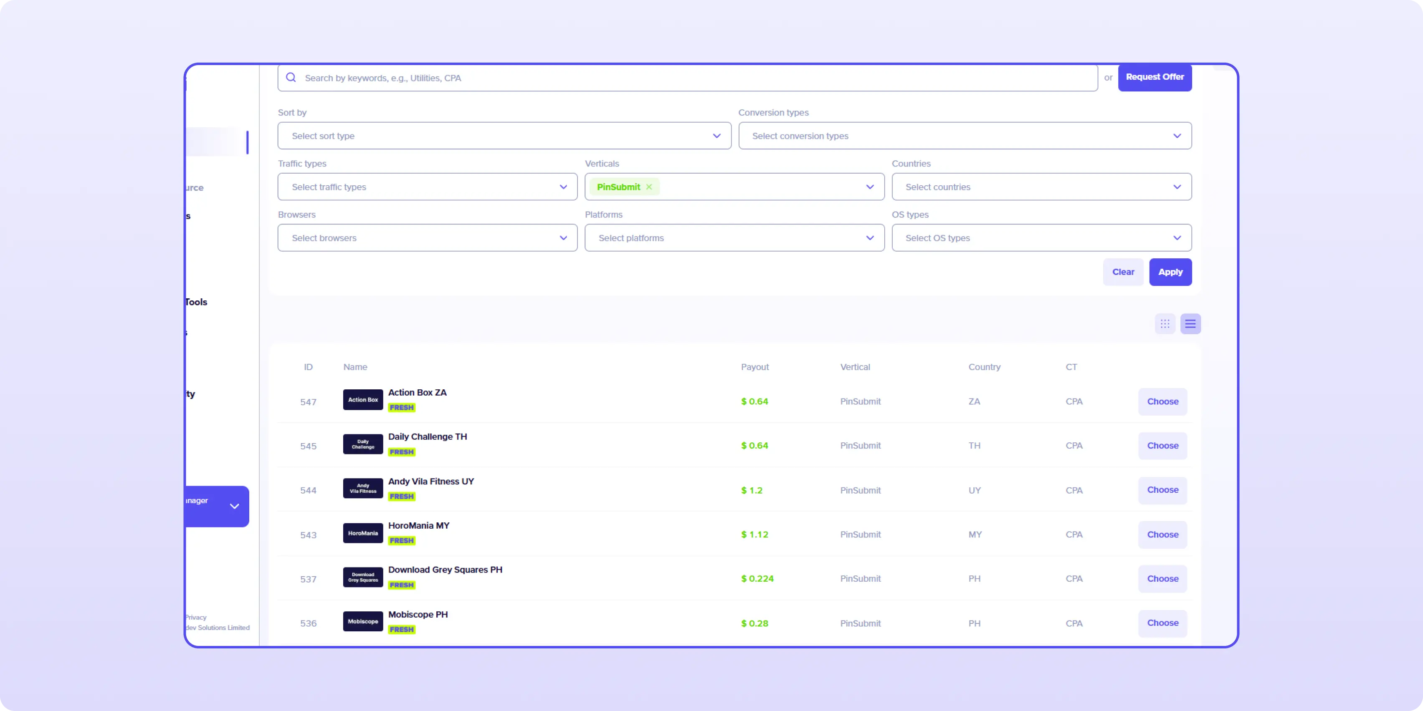Viewport: 1423px width, 711px height.
Task: Open Tools in the sidebar
Action: 197,302
